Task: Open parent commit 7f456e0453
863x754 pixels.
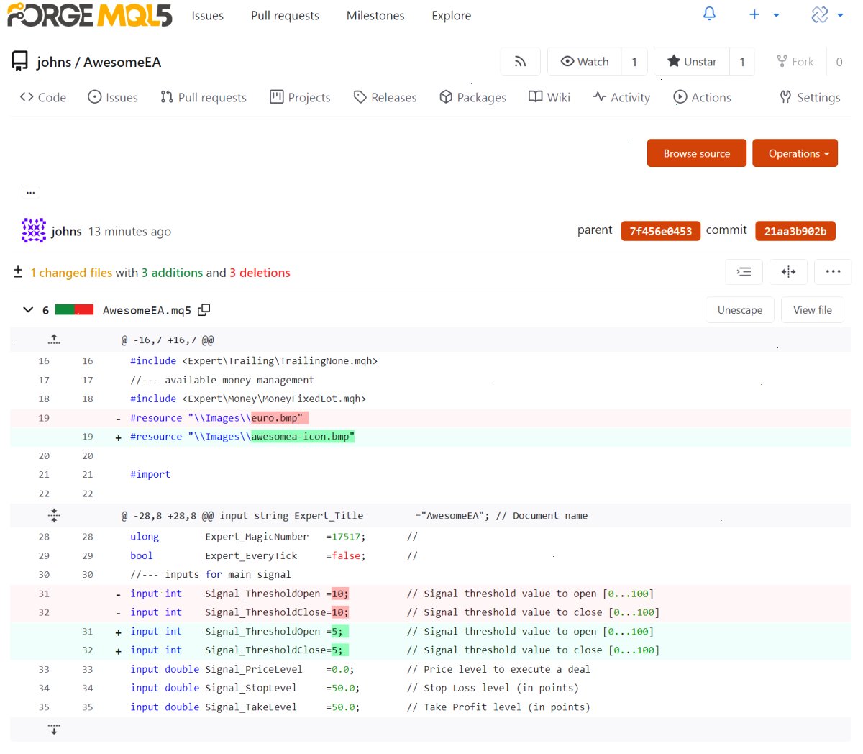Action: click(x=660, y=231)
